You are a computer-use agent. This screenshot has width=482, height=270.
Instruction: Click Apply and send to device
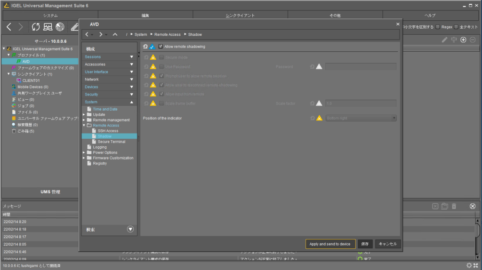click(330, 244)
